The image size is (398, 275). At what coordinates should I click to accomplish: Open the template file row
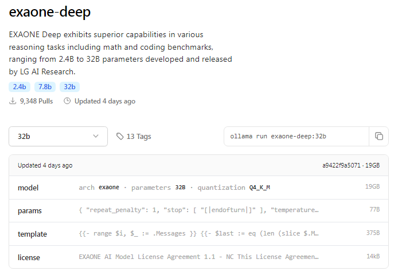point(199,234)
